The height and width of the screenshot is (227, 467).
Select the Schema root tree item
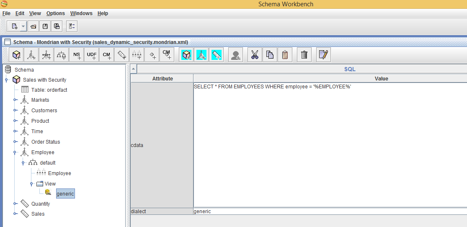[x=24, y=70]
